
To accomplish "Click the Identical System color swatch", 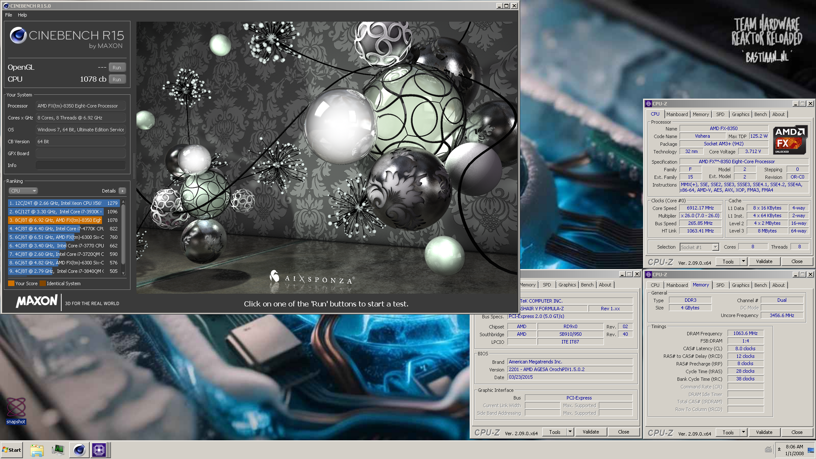I will [x=42, y=283].
